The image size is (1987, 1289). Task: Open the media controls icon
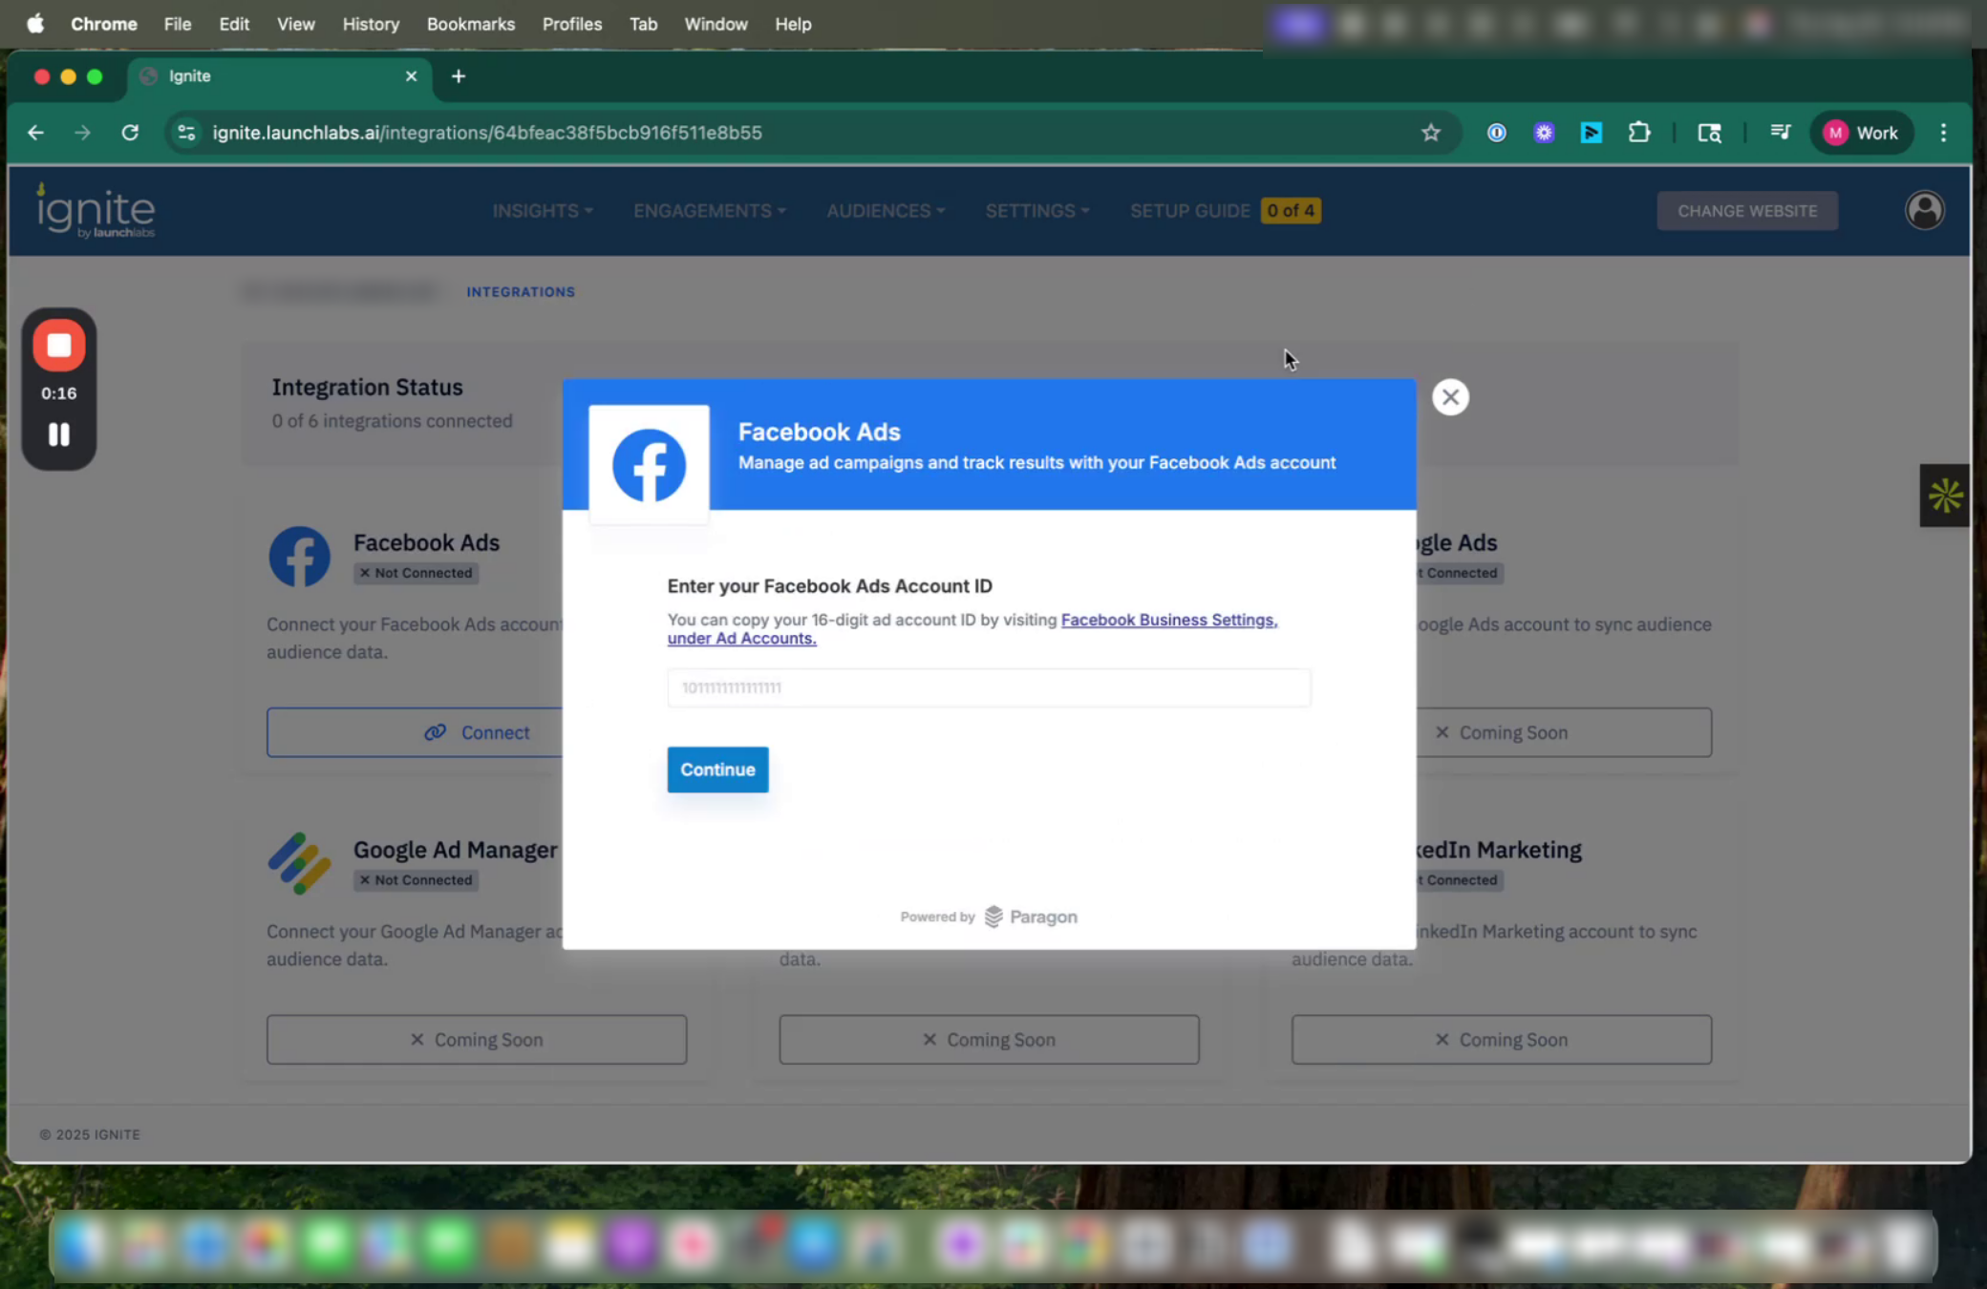pyautogui.click(x=1780, y=133)
